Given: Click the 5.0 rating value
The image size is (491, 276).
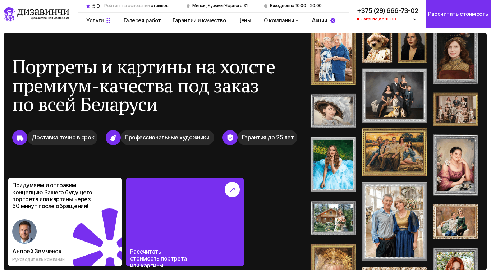Looking at the screenshot, I should 96,6.
